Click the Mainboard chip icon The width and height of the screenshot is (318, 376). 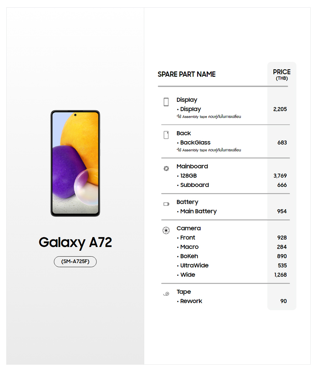tap(166, 168)
